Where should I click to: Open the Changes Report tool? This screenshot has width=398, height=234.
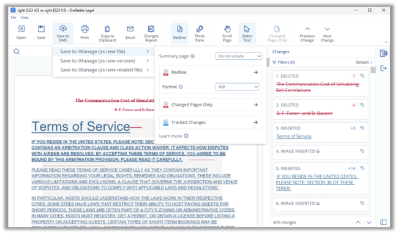pos(151,34)
